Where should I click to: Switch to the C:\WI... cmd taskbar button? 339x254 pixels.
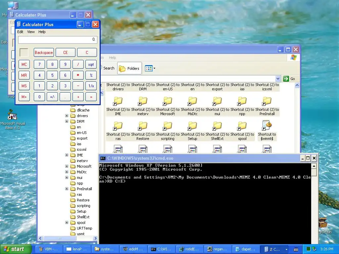tap(162, 249)
